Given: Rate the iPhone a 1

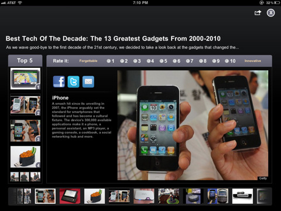Looking at the screenshot, I should coord(111,61).
